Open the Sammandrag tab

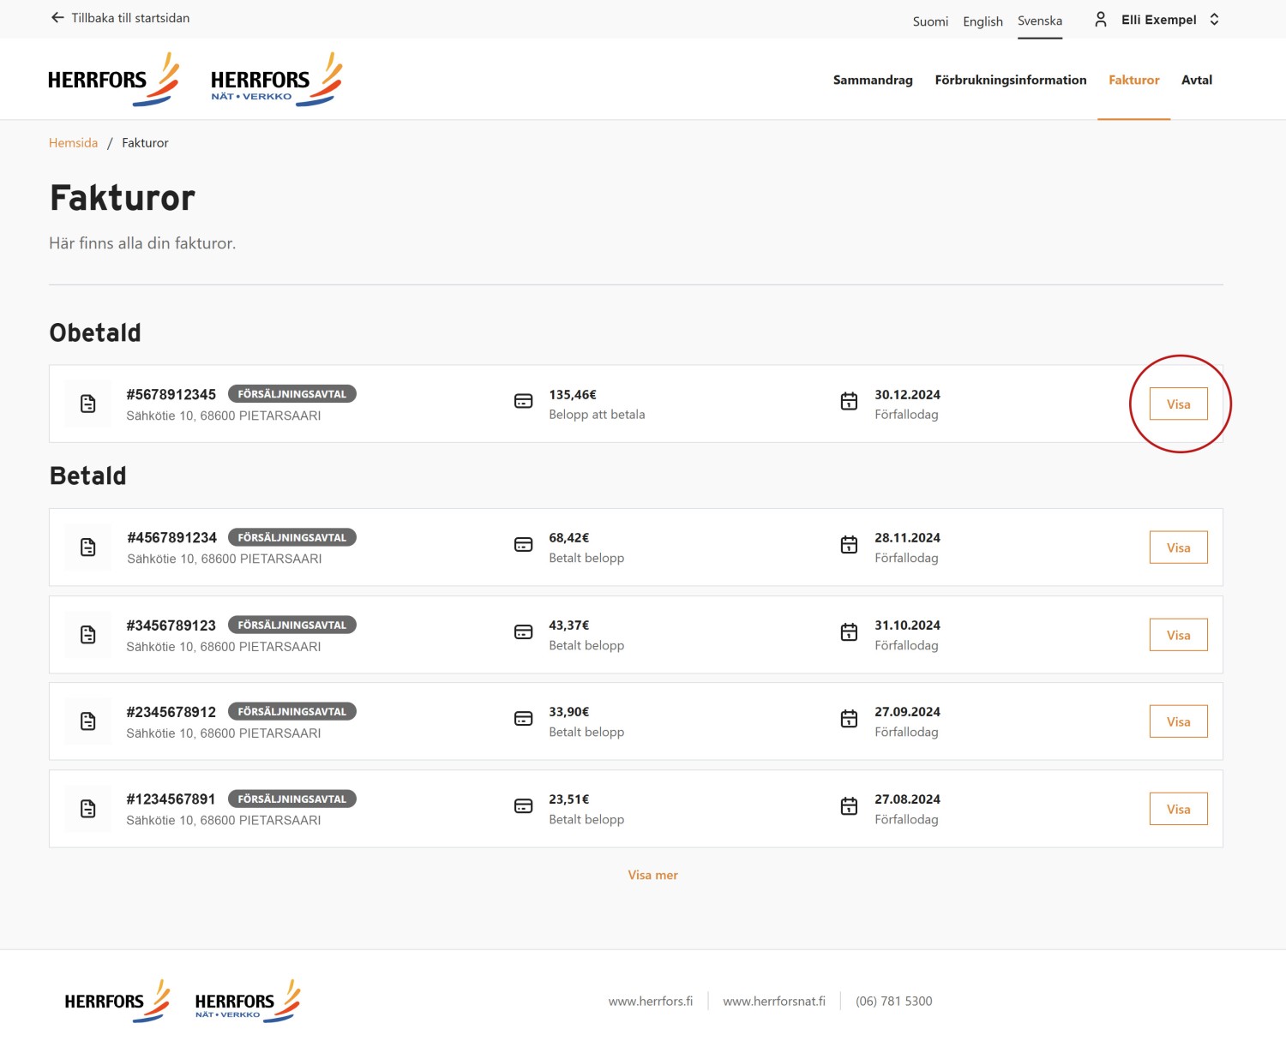coord(873,80)
